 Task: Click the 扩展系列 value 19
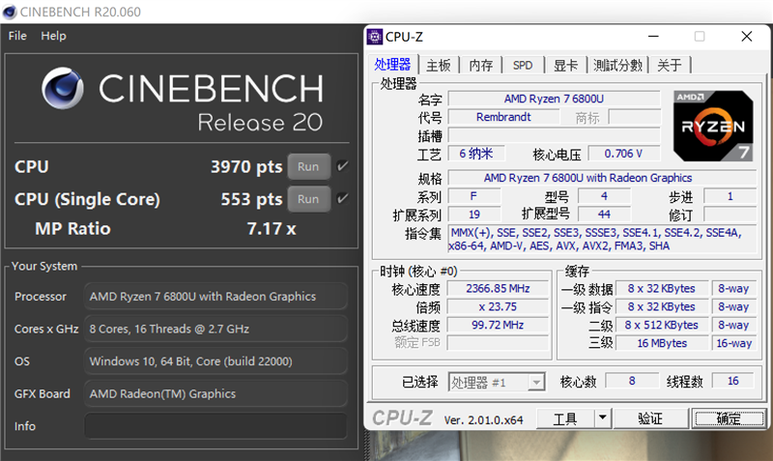click(x=474, y=215)
